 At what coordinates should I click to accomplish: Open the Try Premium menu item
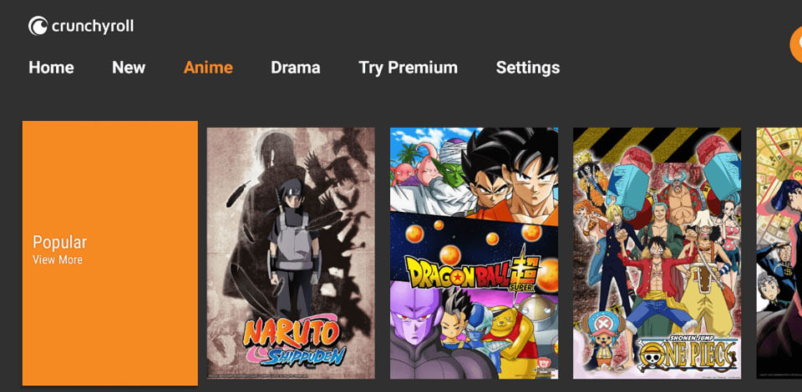[x=409, y=68]
